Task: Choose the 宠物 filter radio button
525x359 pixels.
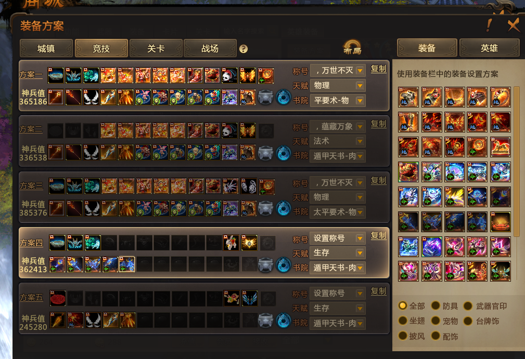Action: click(x=436, y=321)
